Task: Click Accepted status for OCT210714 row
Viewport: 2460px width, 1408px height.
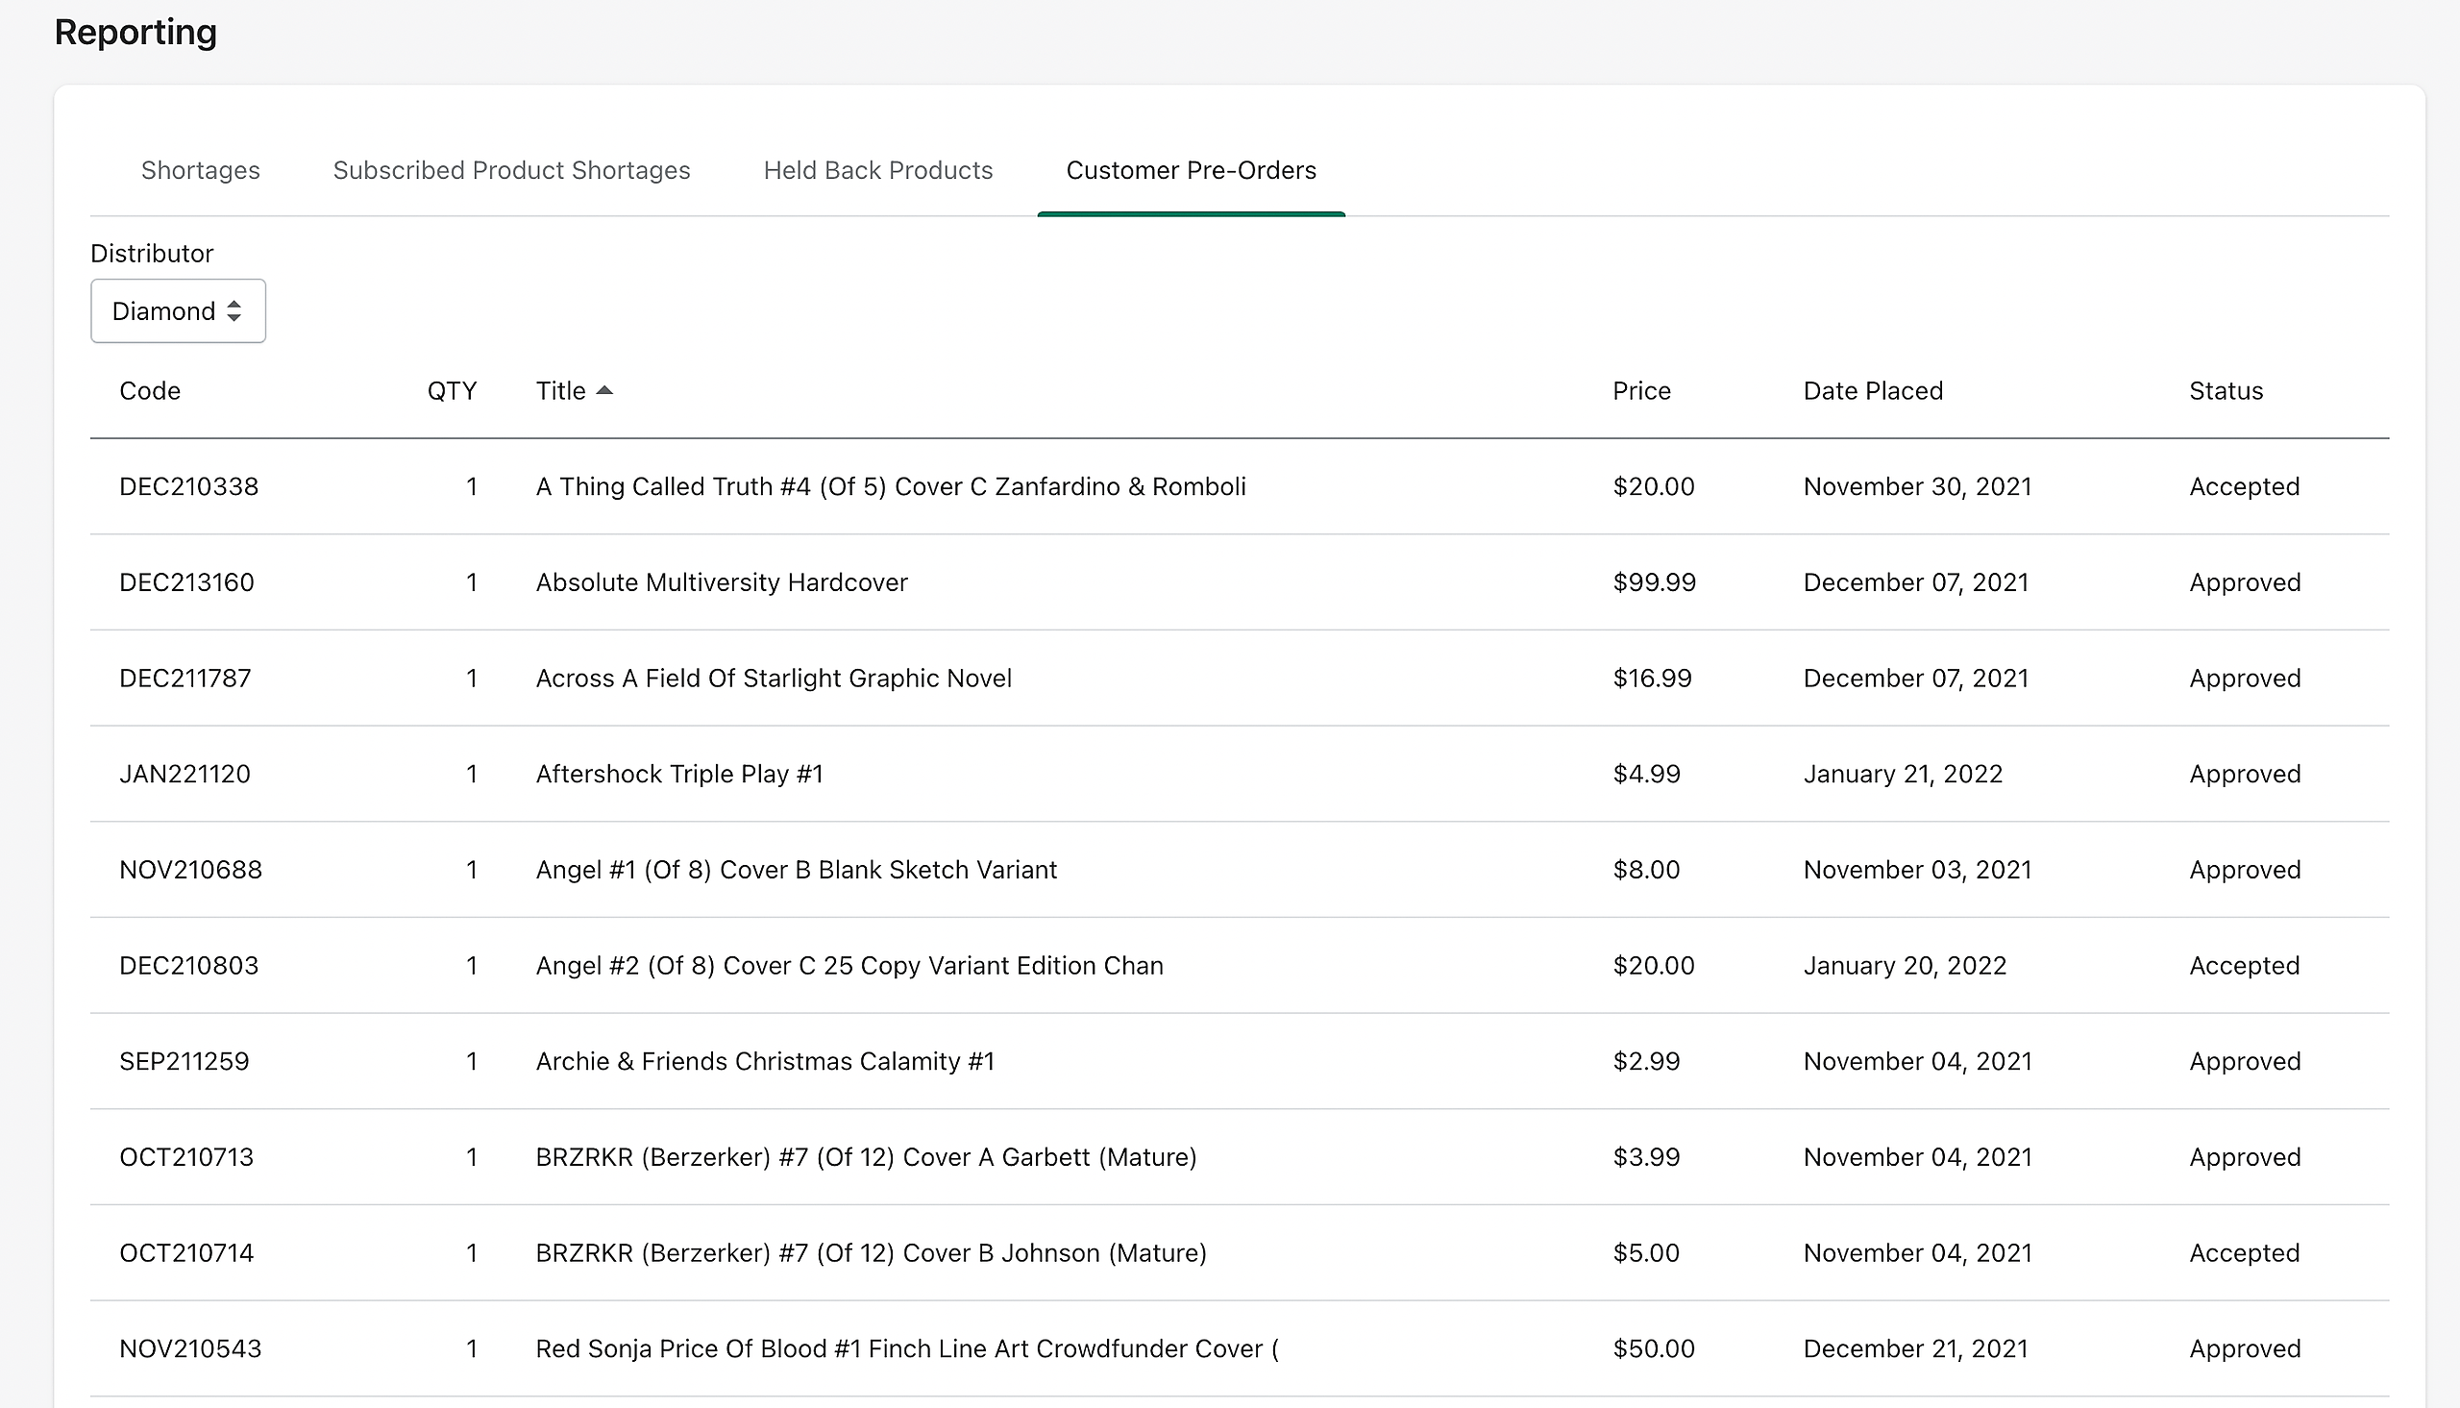Action: pos(2244,1252)
